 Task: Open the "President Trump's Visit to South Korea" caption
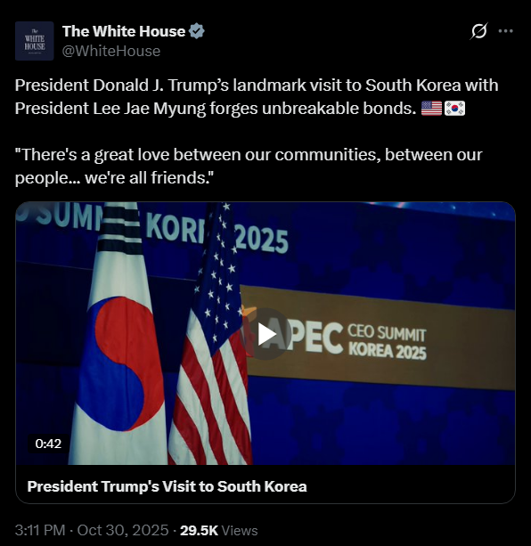pyautogui.click(x=167, y=486)
